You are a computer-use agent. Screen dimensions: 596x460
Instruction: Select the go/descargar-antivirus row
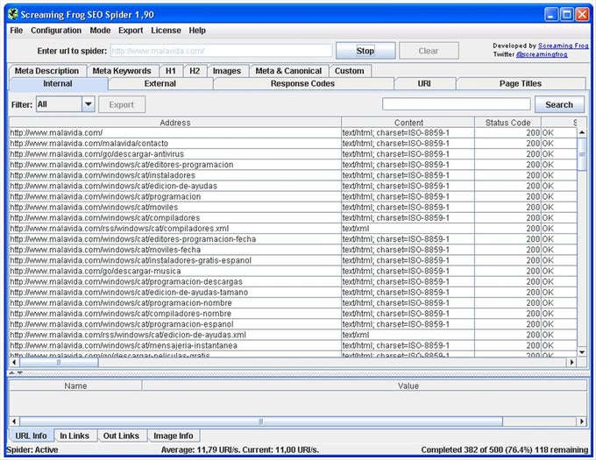(x=293, y=154)
